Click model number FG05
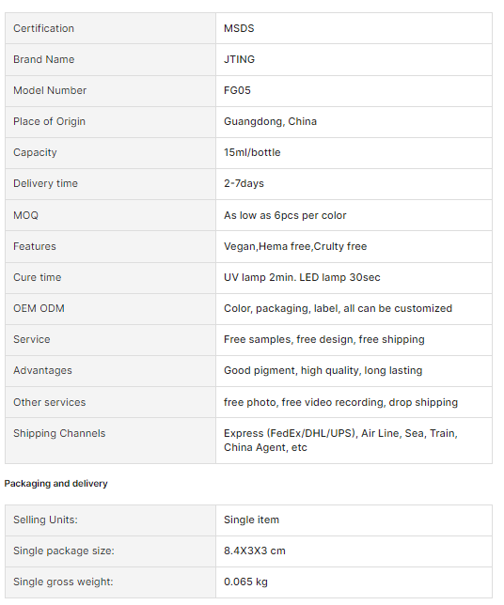The width and height of the screenshot is (504, 605). coord(237,90)
